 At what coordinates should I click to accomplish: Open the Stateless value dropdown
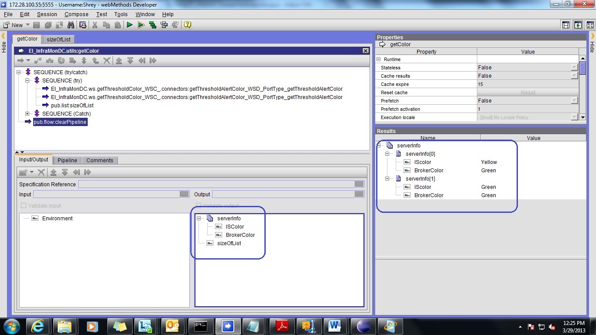[575, 68]
